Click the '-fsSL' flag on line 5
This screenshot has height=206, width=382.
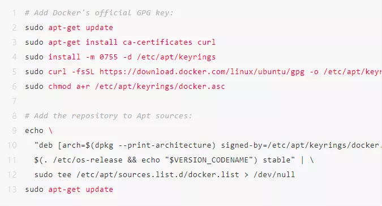pyautogui.click(x=83, y=71)
